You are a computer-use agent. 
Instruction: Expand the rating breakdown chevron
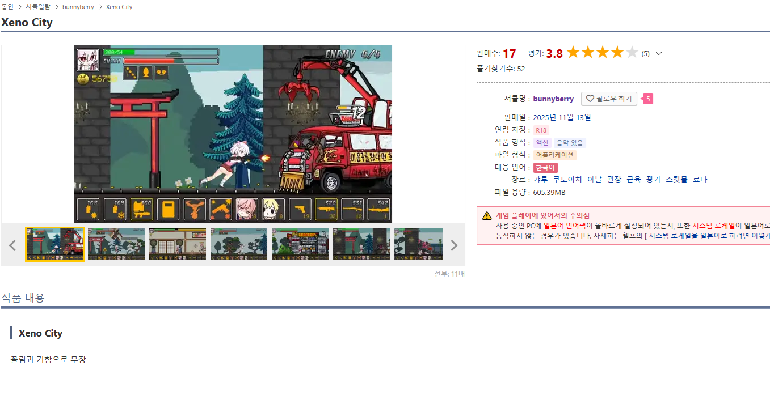tap(659, 54)
